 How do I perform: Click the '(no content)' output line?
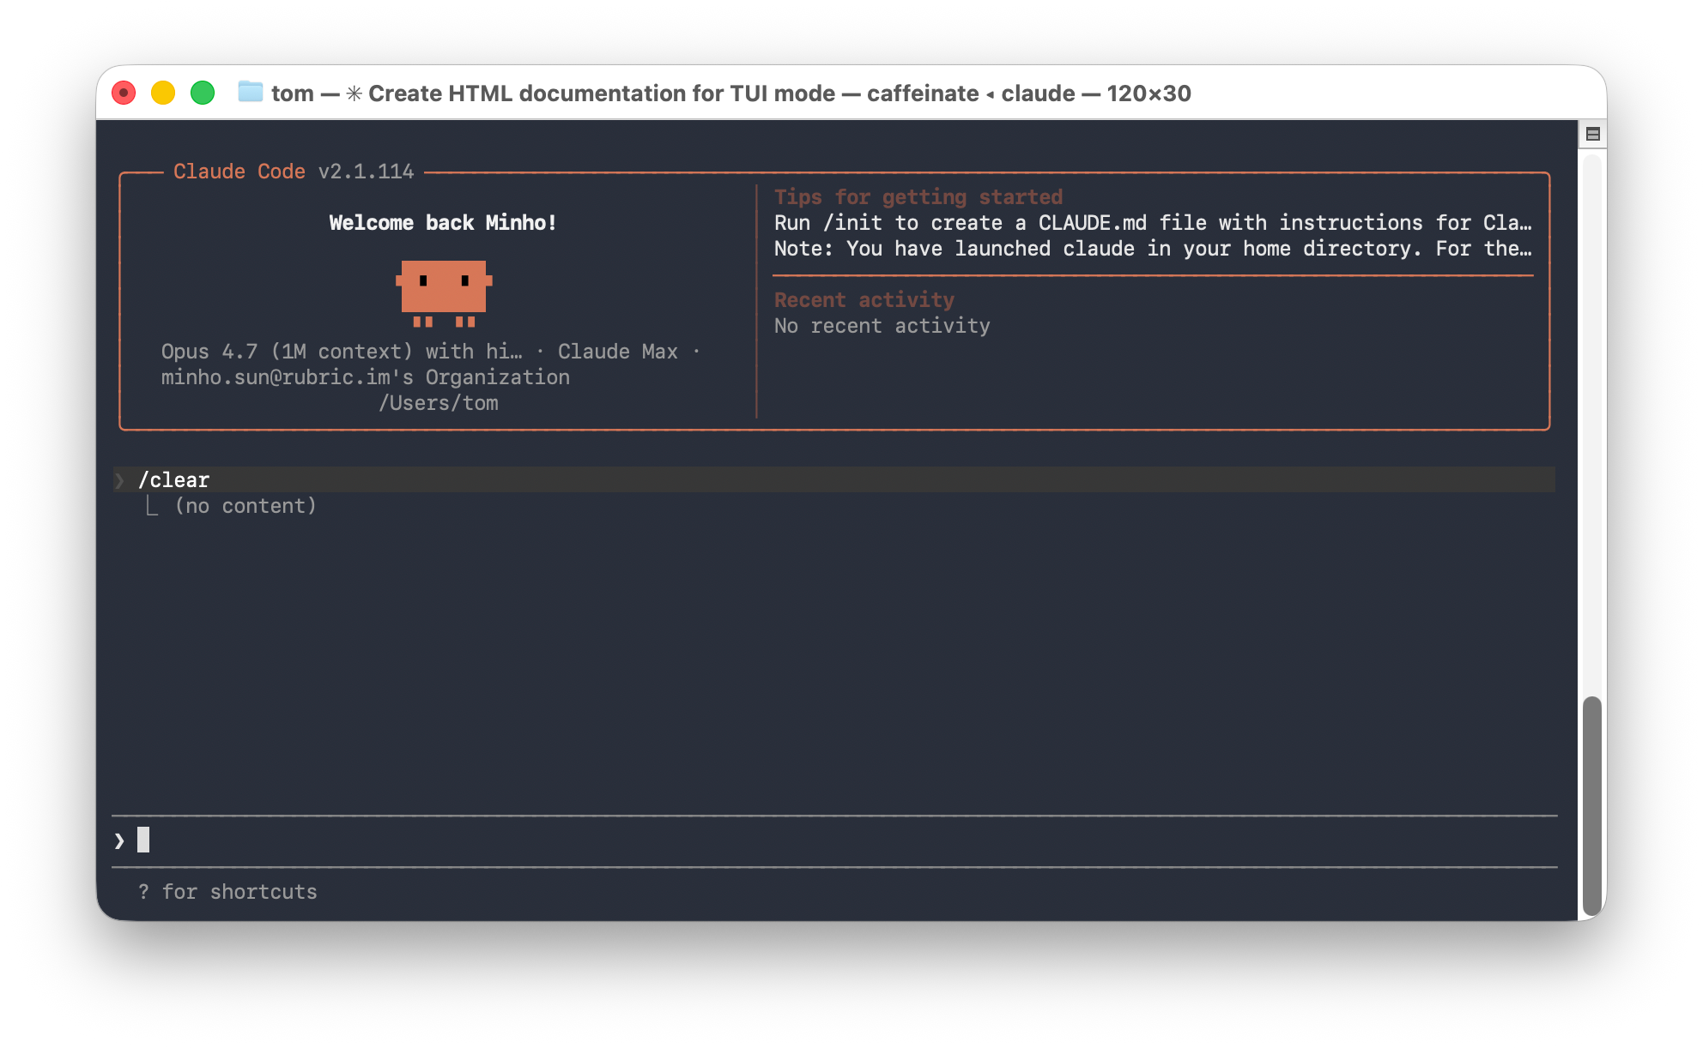click(x=245, y=506)
